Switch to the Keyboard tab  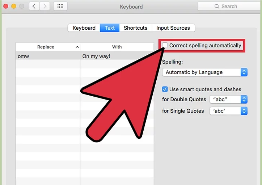[x=84, y=28]
